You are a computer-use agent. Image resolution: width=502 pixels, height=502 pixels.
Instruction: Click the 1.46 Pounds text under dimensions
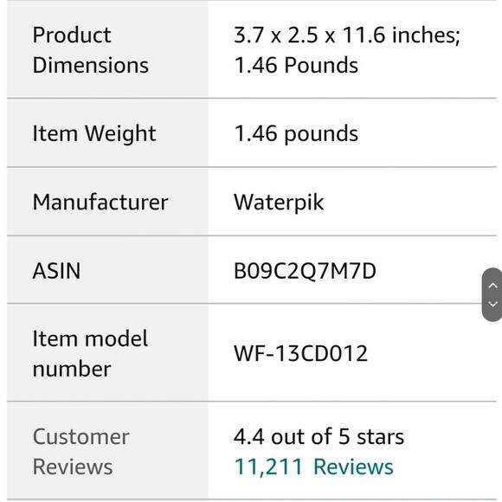[x=296, y=65]
